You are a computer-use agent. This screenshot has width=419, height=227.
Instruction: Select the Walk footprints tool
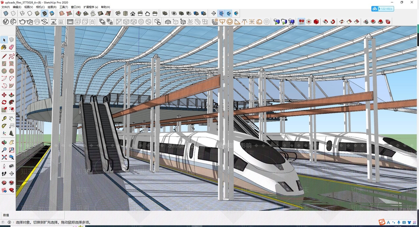pyautogui.click(x=4, y=173)
